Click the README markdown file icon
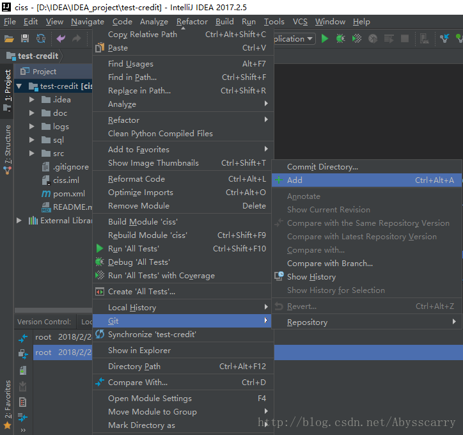463x435 pixels. 46,207
